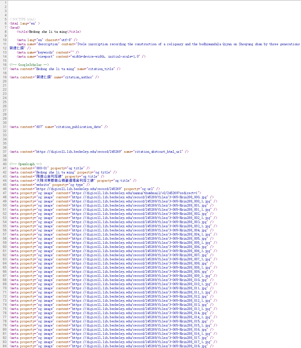Screen dimensions: 301x348
Task: Open the thumbnail redirect URL on line 47
Action: 136,193
